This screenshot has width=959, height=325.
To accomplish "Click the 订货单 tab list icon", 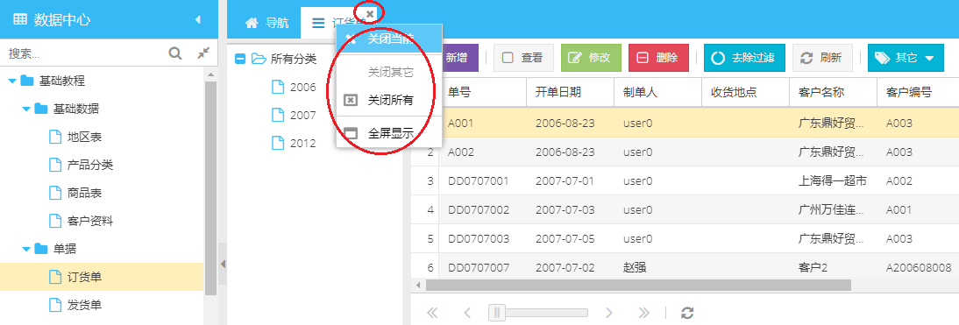I will [319, 23].
